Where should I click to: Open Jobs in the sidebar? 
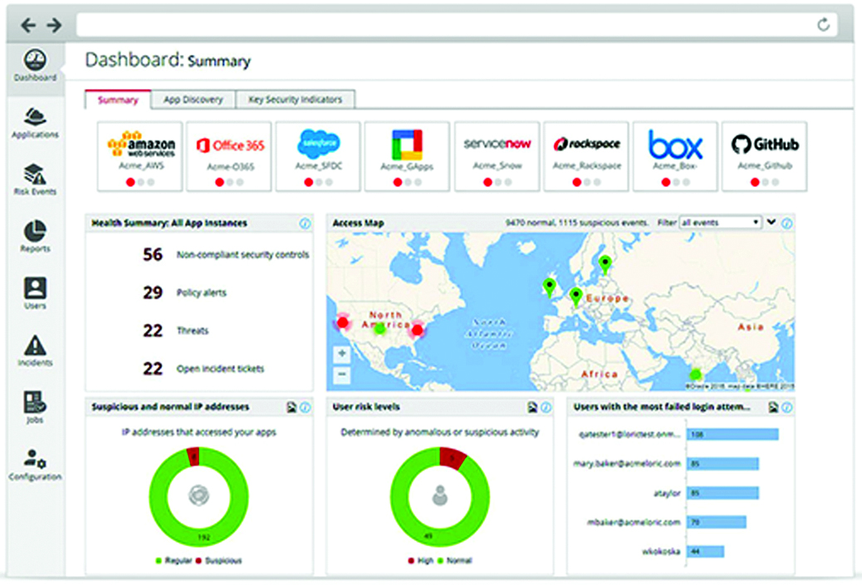click(35, 407)
